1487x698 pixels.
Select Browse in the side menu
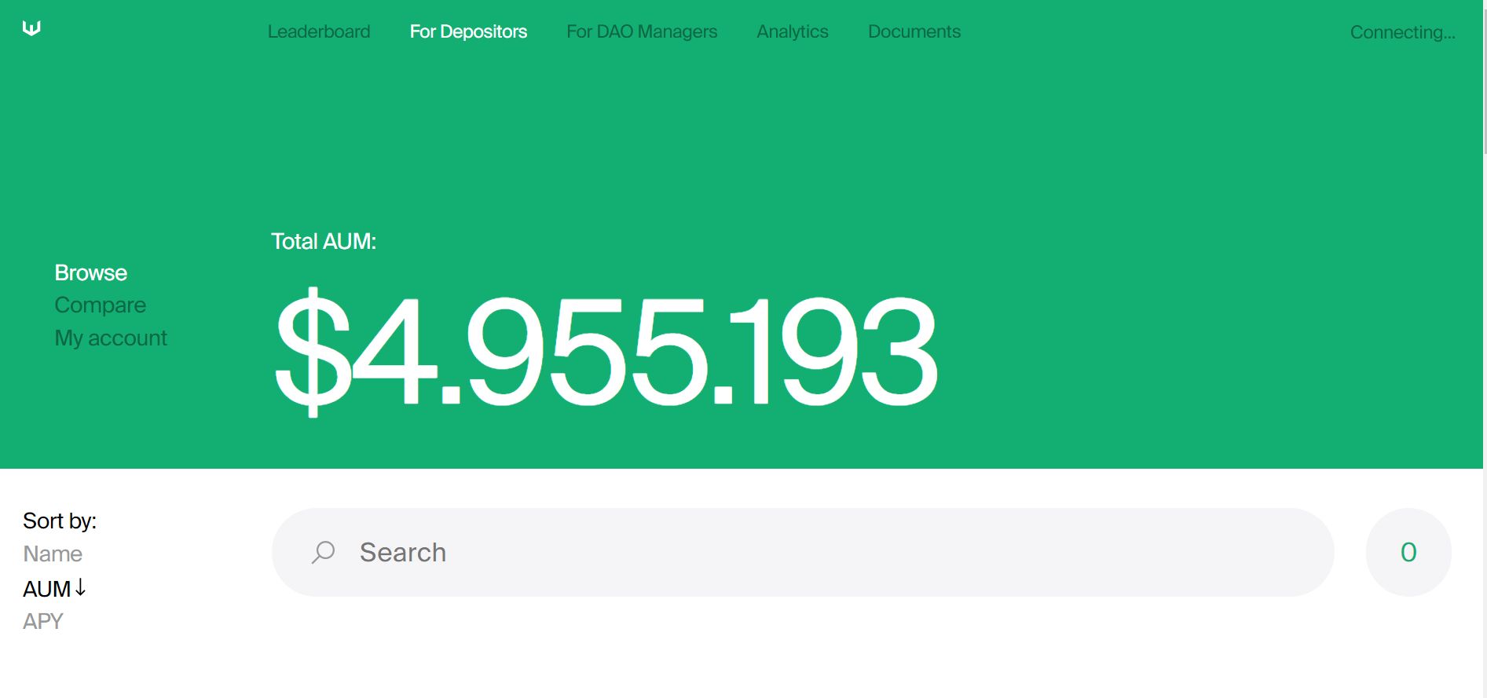pos(91,272)
